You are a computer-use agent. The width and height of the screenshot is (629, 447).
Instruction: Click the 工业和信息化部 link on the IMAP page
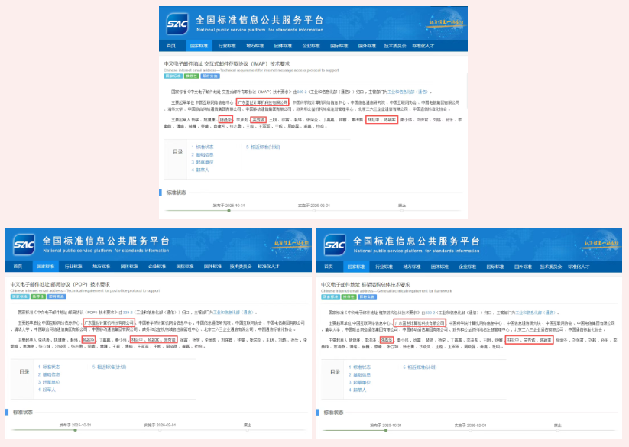(399, 91)
